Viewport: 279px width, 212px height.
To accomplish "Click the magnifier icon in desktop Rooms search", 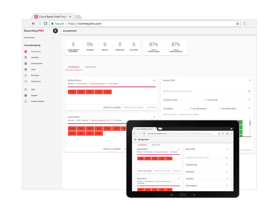I will tap(249, 91).
